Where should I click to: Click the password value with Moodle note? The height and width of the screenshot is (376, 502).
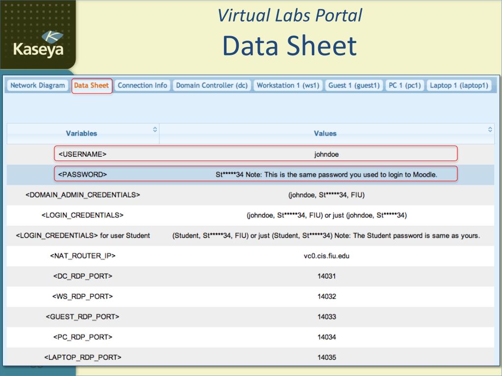(326, 175)
